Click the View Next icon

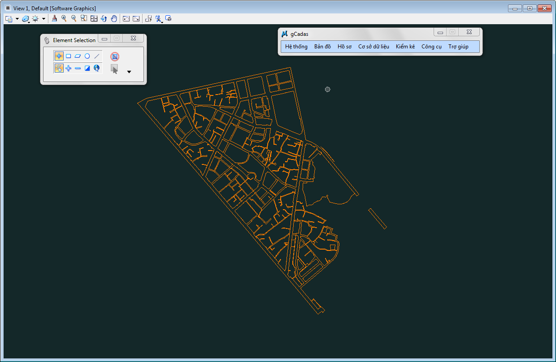point(136,18)
